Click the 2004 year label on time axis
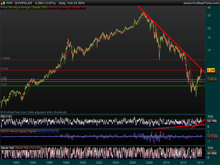Screen dimensions: 220x165 [116, 163]
